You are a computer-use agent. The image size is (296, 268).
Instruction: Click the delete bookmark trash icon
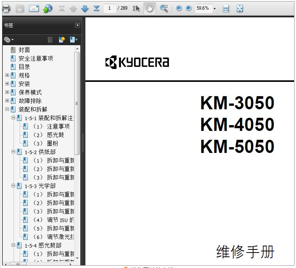point(50,40)
